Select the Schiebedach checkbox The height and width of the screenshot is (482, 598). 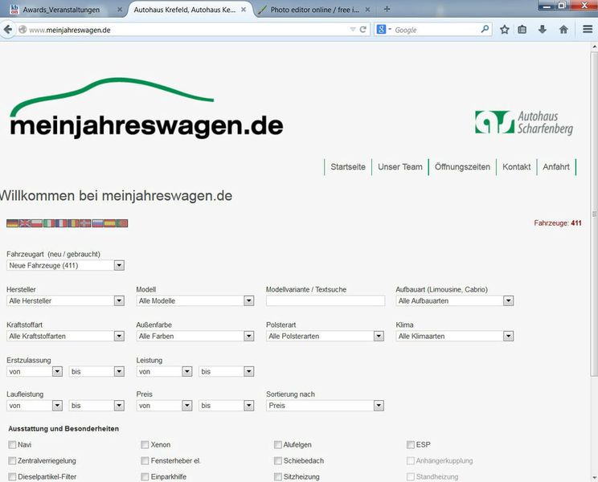tap(278, 460)
